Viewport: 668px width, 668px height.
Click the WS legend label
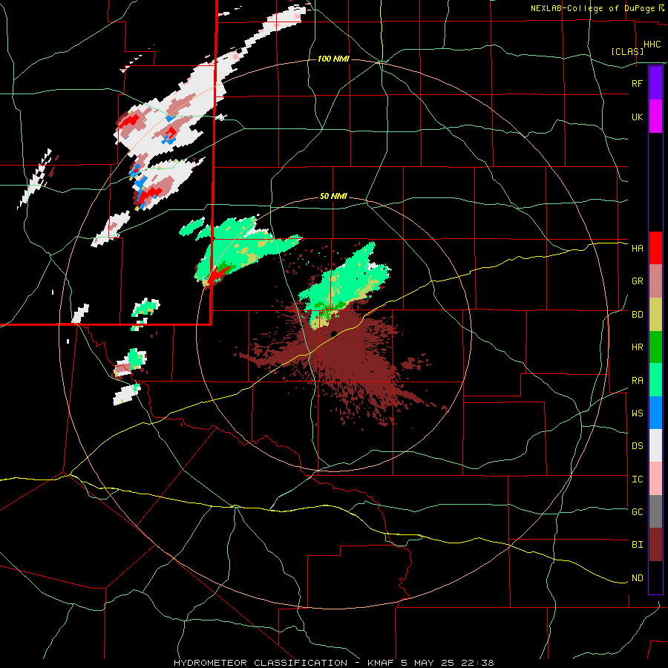pyautogui.click(x=637, y=413)
